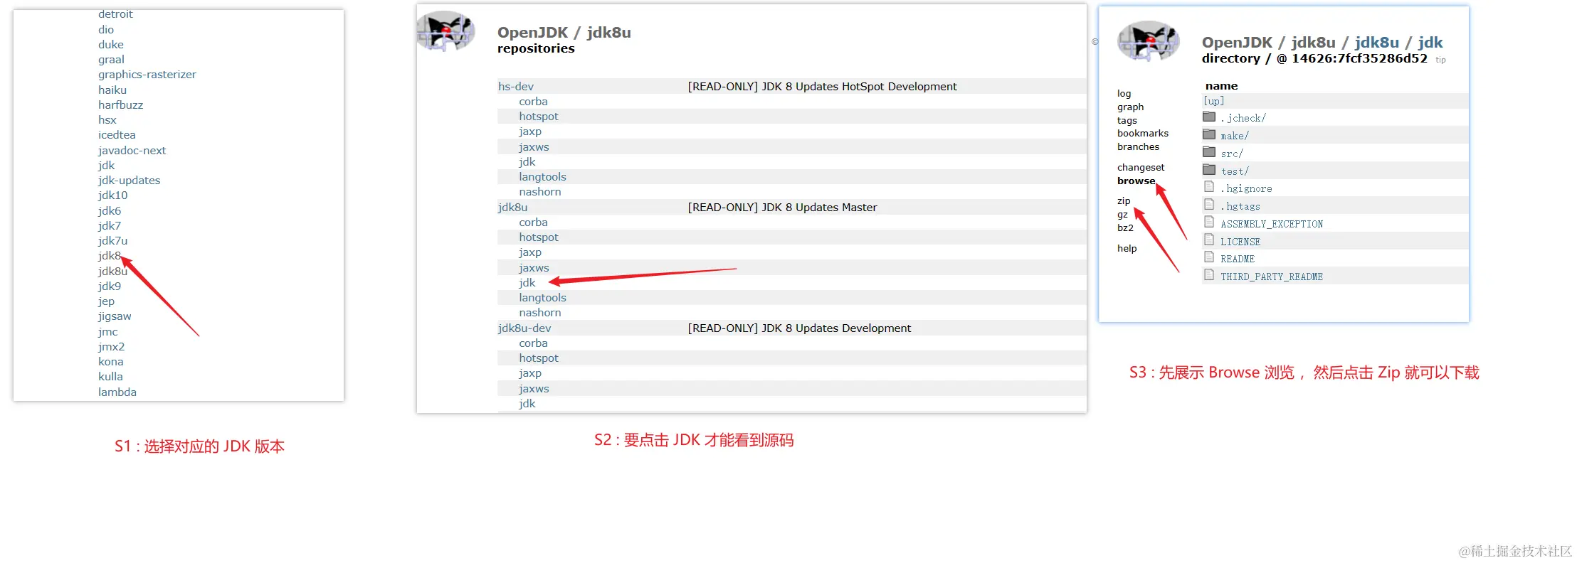
Task: Open the jigsaw project link
Action: [x=115, y=316]
